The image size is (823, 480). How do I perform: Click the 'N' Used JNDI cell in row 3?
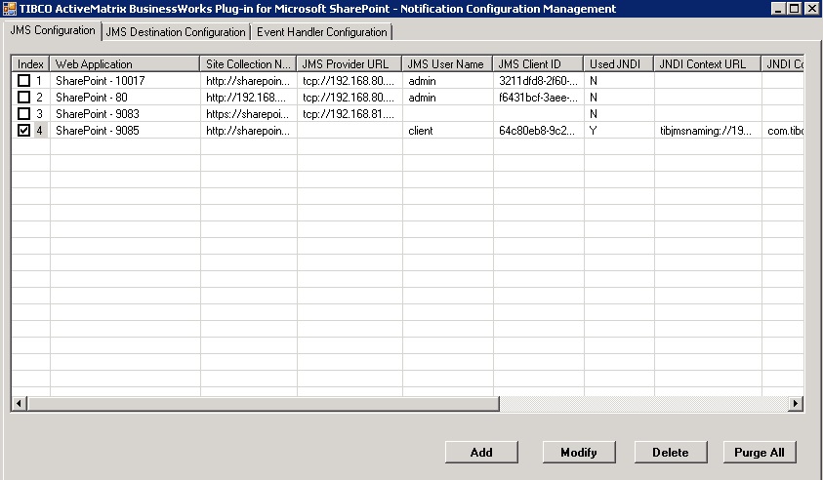click(619, 114)
